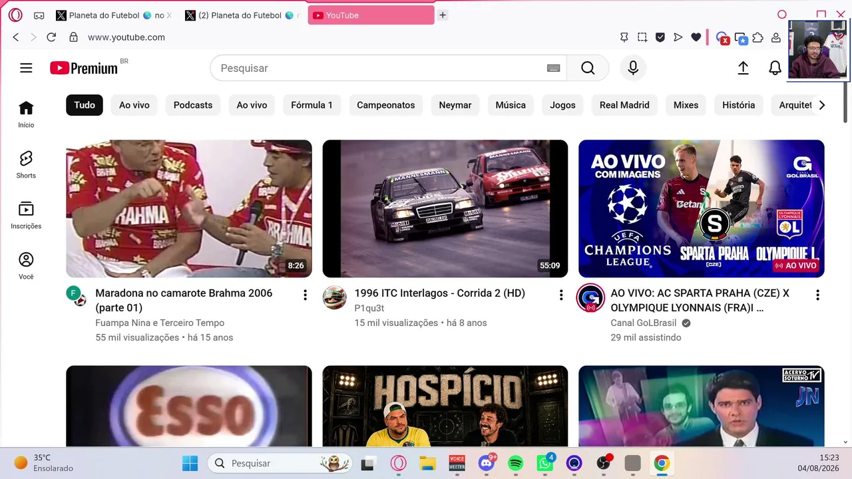Screen dimensions: 852x479
Task: Switch to first Planeta do Futebol tab
Action: [113, 15]
